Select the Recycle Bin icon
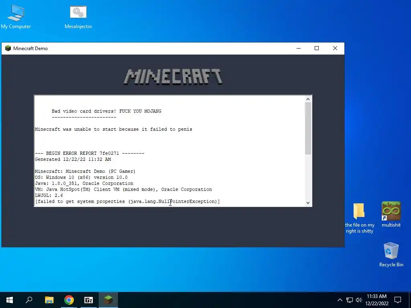Viewport: 411px width, 308px height. 391,254
